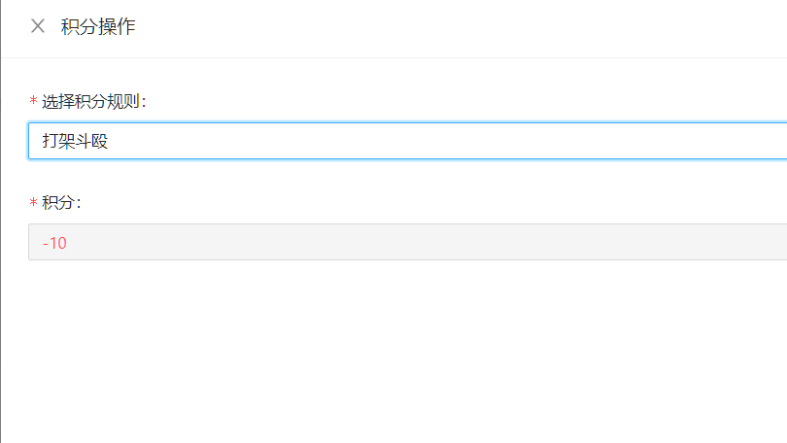Click the selected 打架斗殴 value text
Viewport: 787px width, 443px height.
point(75,141)
